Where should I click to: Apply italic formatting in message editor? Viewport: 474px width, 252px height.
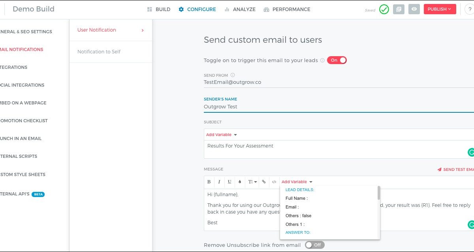pyautogui.click(x=219, y=182)
